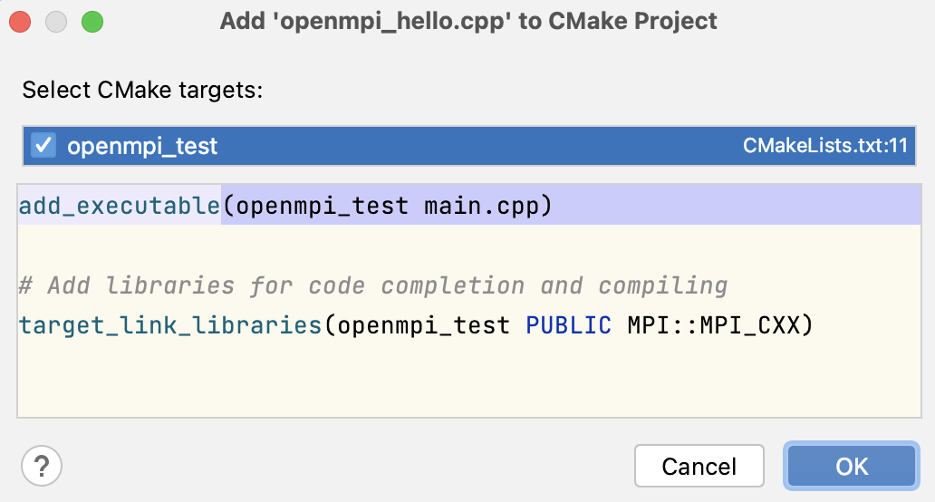Select the openmpi_test target row name
935x502 pixels.
(x=142, y=147)
